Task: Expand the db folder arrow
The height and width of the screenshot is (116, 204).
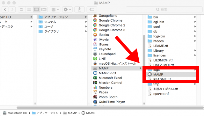Action: (195, 31)
